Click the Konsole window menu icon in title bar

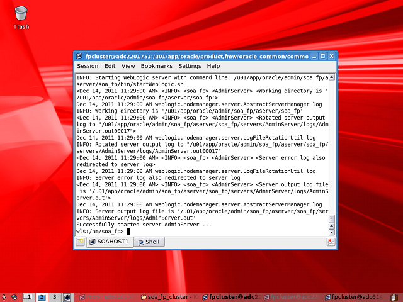click(x=79, y=56)
